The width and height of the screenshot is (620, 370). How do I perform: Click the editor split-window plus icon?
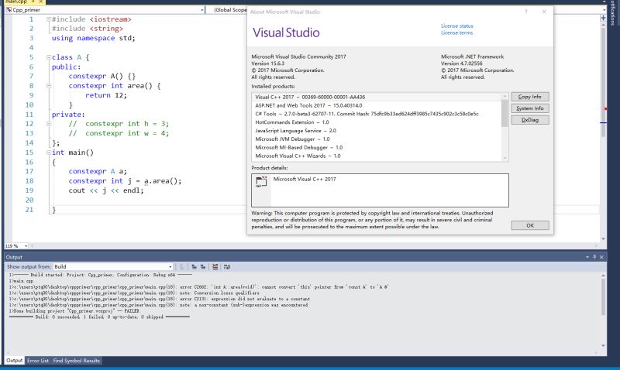603,18
